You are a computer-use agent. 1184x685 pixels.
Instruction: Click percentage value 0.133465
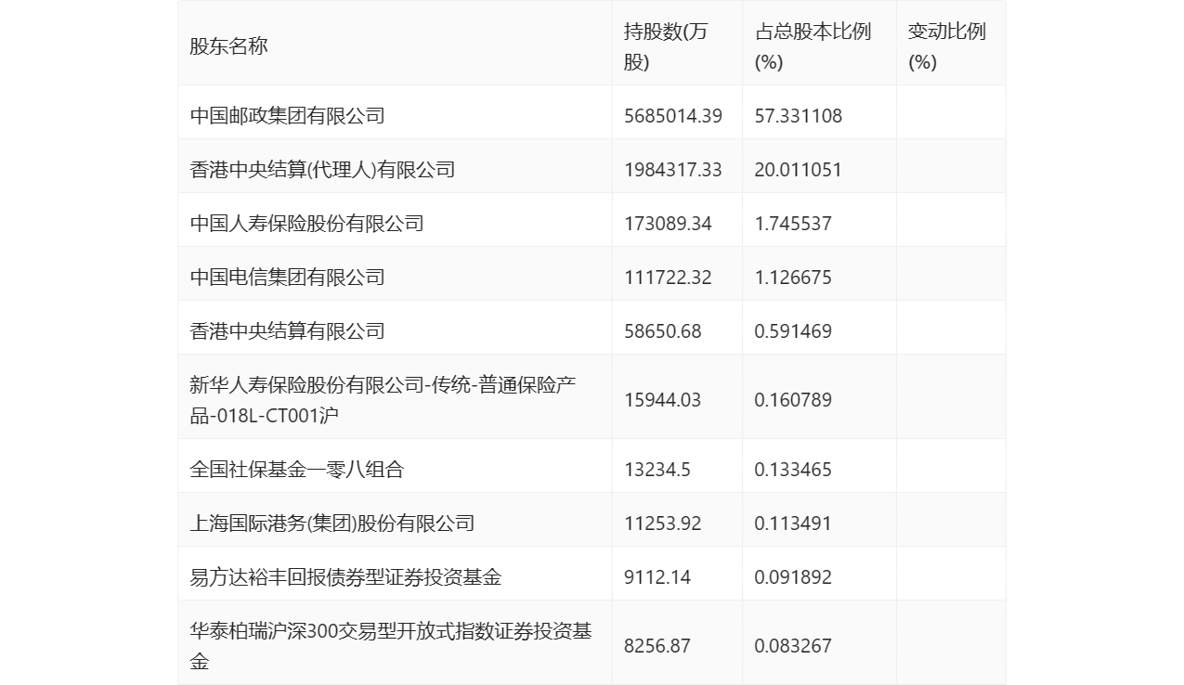coord(793,470)
